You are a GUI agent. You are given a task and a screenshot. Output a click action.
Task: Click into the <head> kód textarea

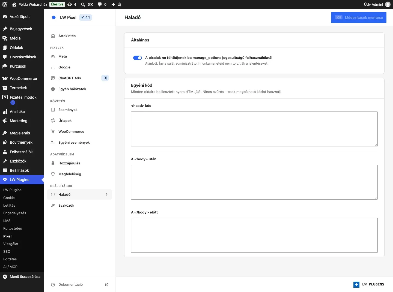(x=254, y=129)
